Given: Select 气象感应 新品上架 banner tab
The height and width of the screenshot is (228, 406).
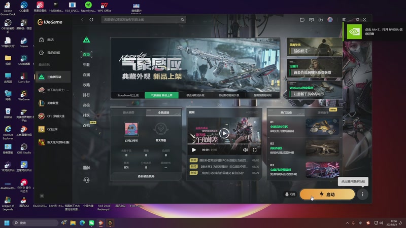Looking at the screenshot, I should click(x=161, y=95).
